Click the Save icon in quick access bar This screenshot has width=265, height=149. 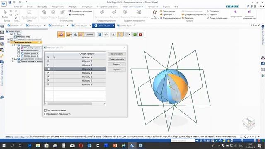[x=10, y=2]
